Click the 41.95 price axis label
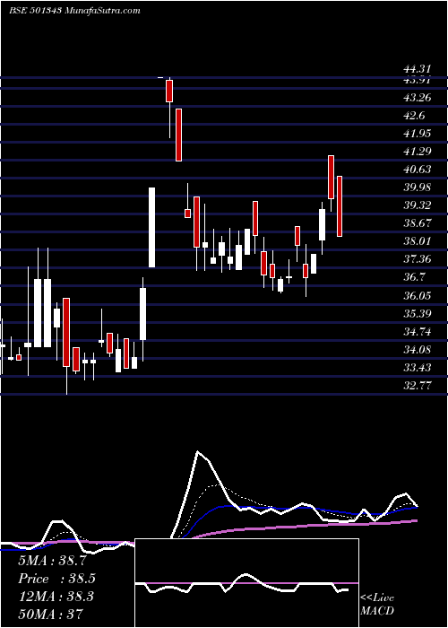 (x=418, y=133)
